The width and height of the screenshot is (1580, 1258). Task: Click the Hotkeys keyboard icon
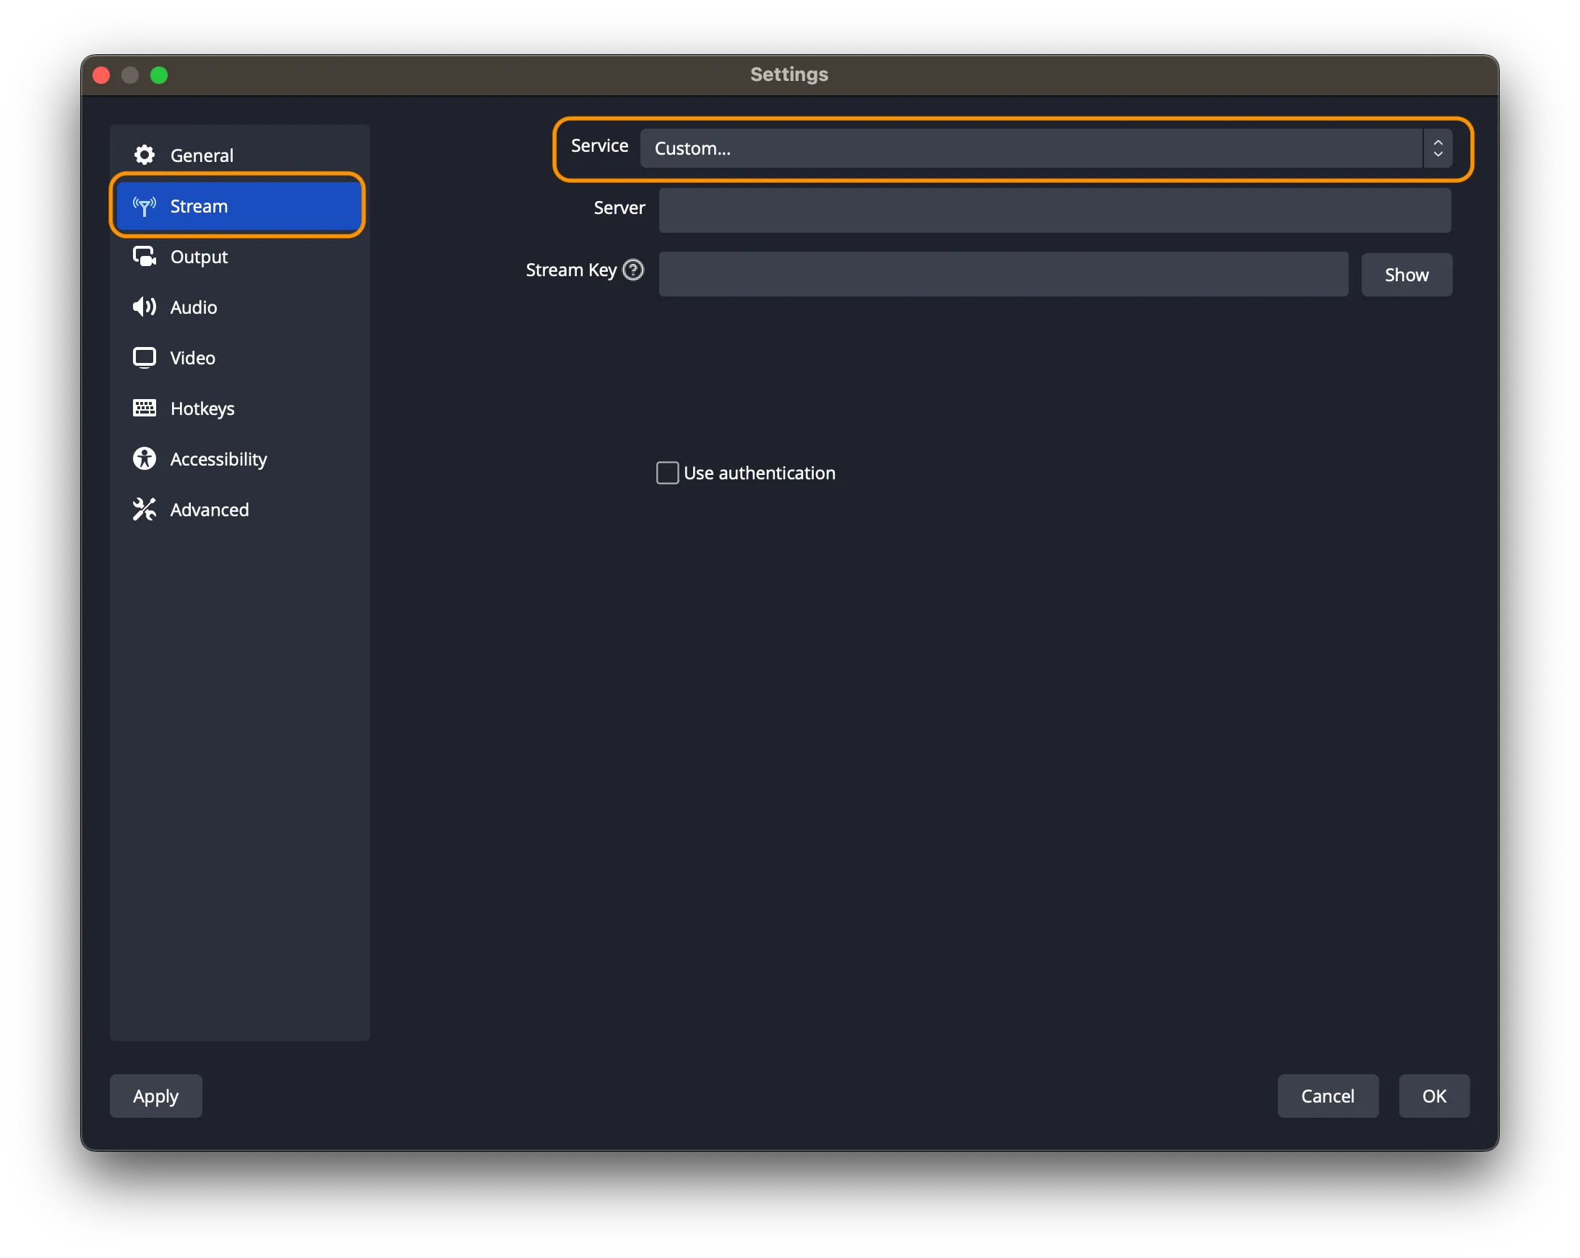tap(145, 408)
